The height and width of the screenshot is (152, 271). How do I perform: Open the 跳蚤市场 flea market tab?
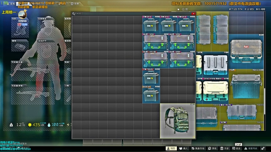tap(198, 148)
